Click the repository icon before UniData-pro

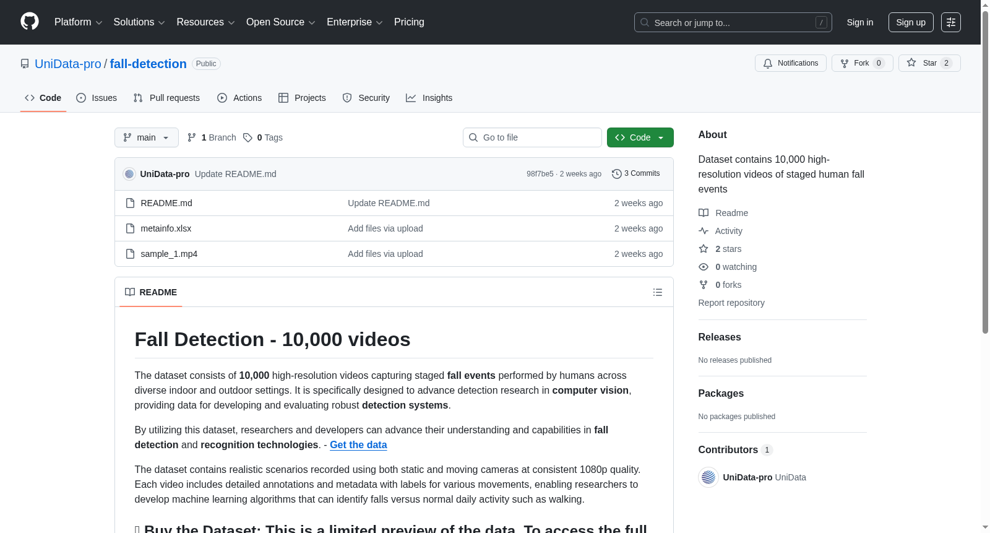click(25, 64)
